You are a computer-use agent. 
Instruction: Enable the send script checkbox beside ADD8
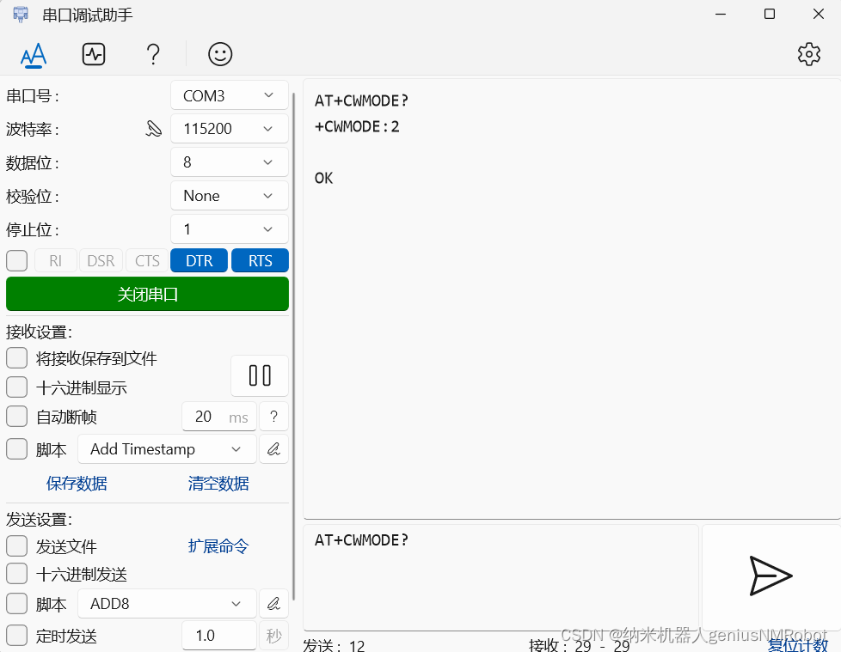[17, 604]
